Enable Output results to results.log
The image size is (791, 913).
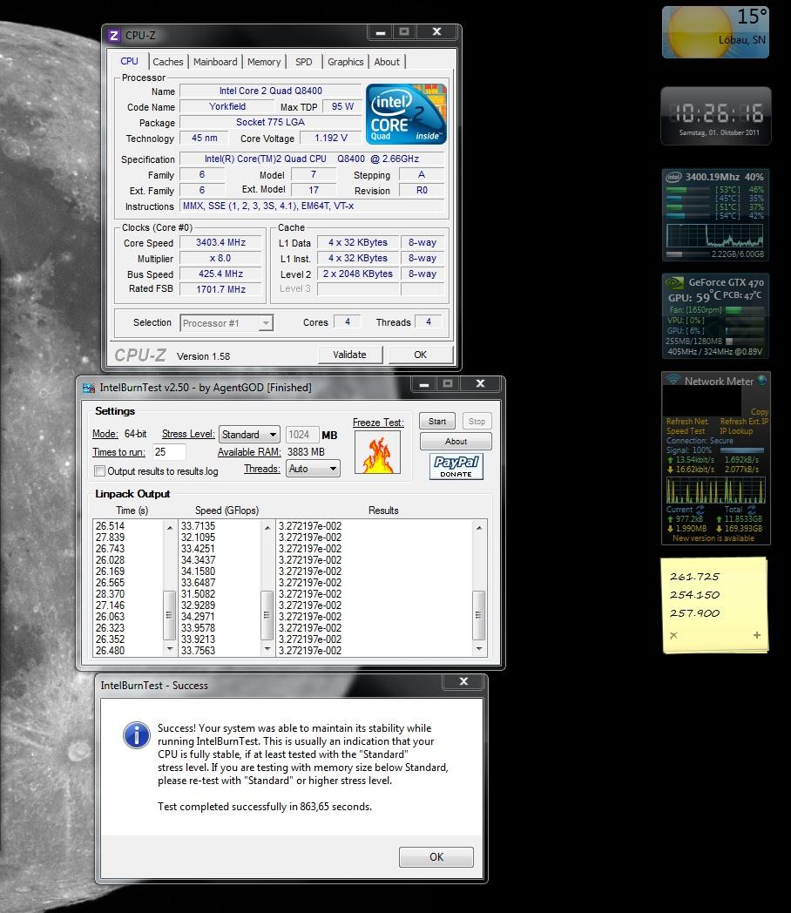pos(100,471)
